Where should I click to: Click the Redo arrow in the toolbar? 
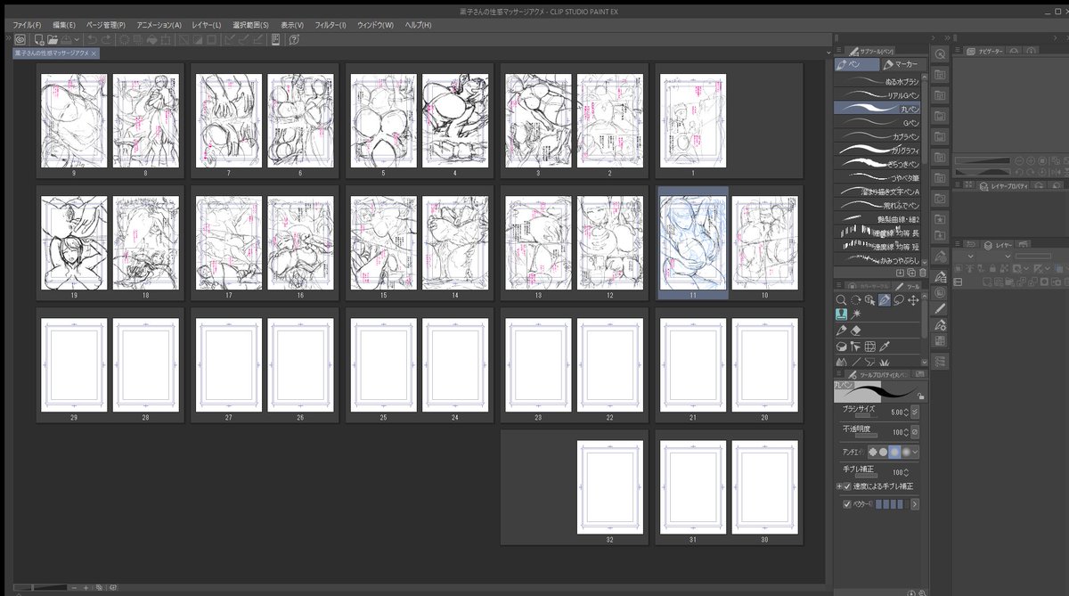107,40
